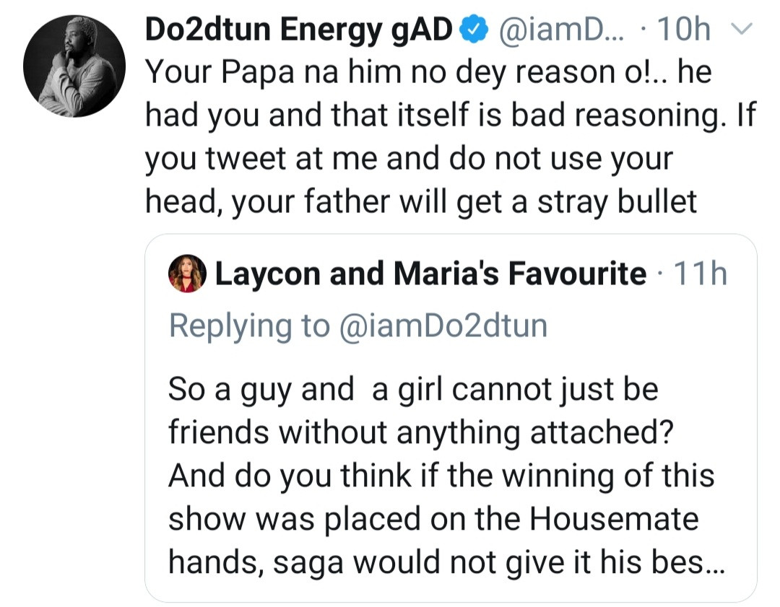The image size is (780, 607).
Task: Open quoted text "So a guy and a girl"
Action: (x=413, y=390)
